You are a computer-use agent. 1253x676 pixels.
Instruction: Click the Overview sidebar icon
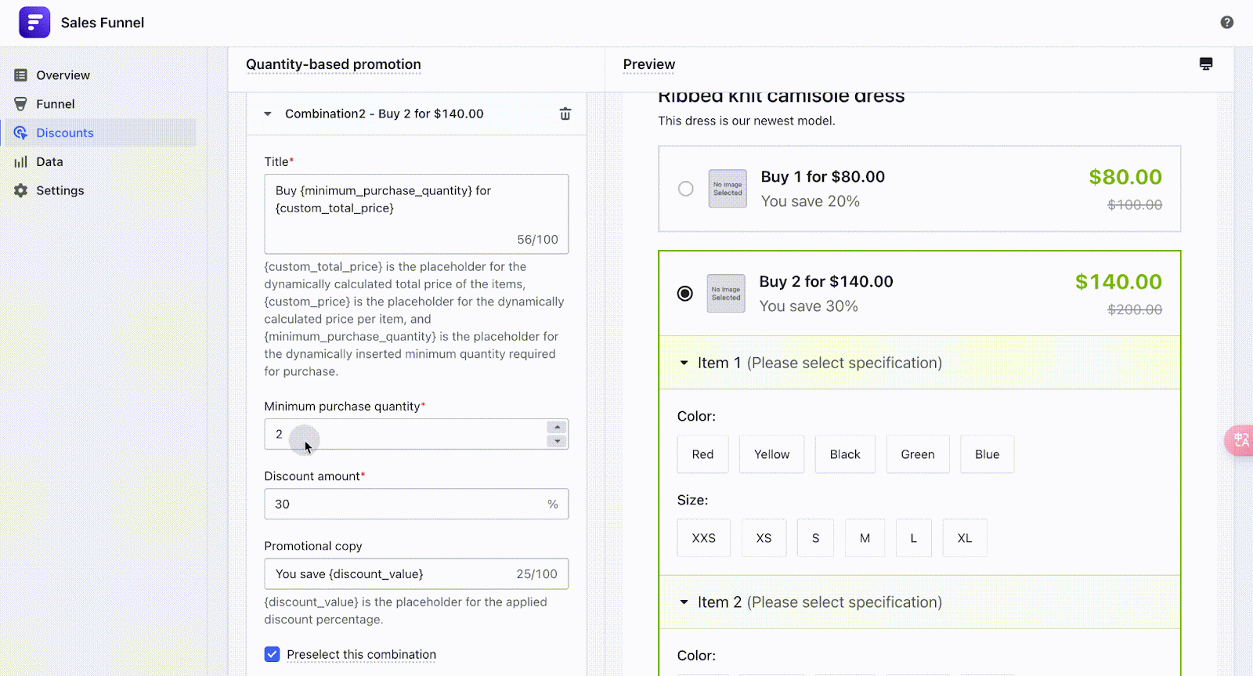click(x=21, y=75)
